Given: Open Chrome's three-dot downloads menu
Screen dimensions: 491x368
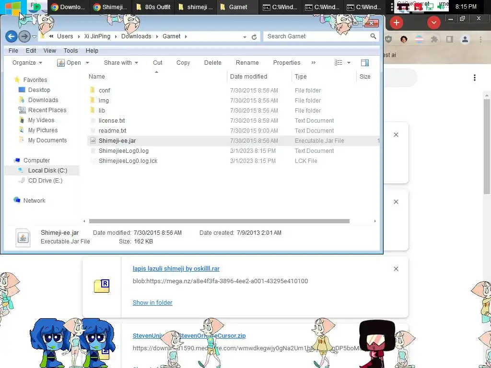Looking at the screenshot, I should click(x=475, y=78).
